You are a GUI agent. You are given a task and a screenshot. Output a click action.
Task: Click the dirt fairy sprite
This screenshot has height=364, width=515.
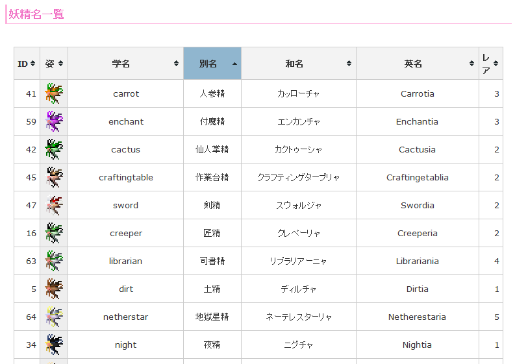click(x=54, y=289)
